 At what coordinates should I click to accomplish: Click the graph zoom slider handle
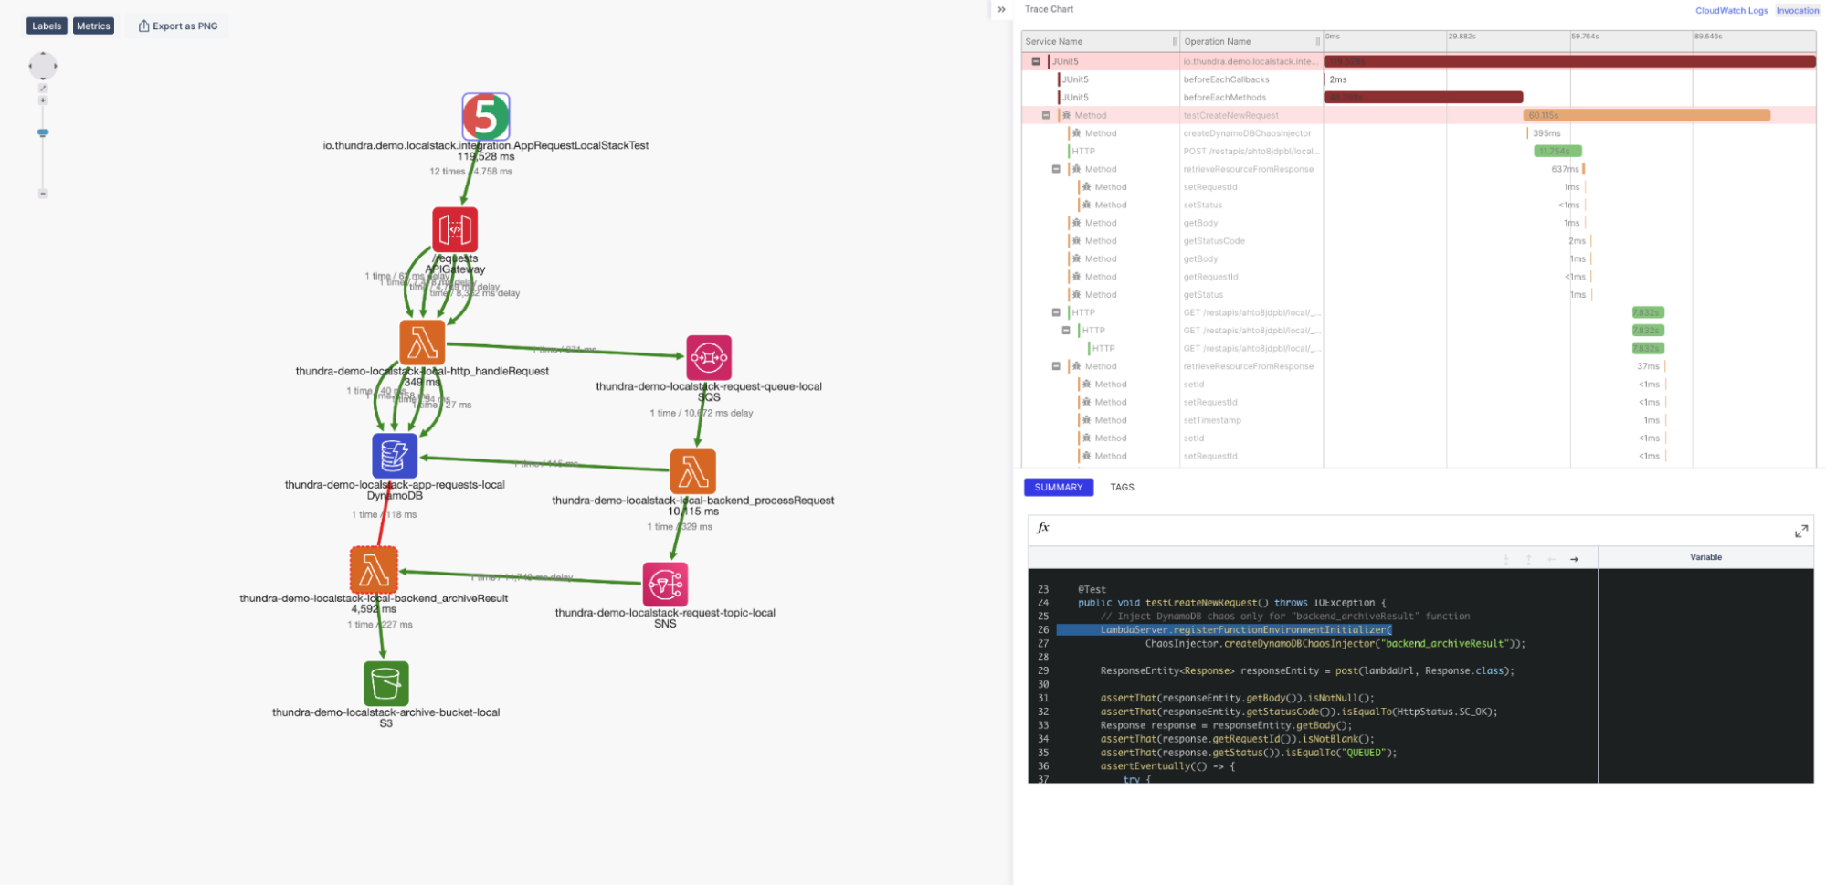point(43,132)
